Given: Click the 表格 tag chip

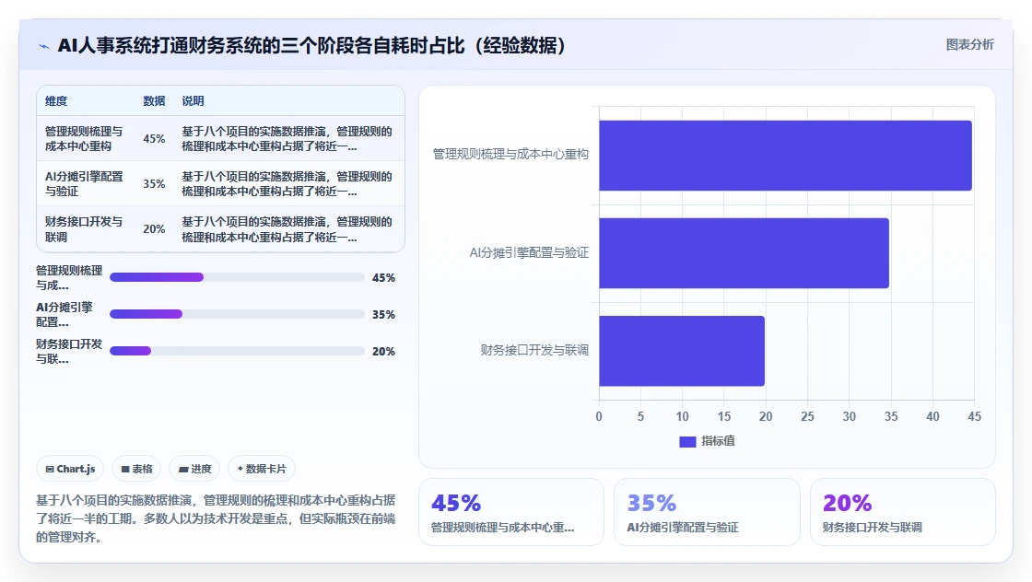Looking at the screenshot, I should click(x=136, y=469).
